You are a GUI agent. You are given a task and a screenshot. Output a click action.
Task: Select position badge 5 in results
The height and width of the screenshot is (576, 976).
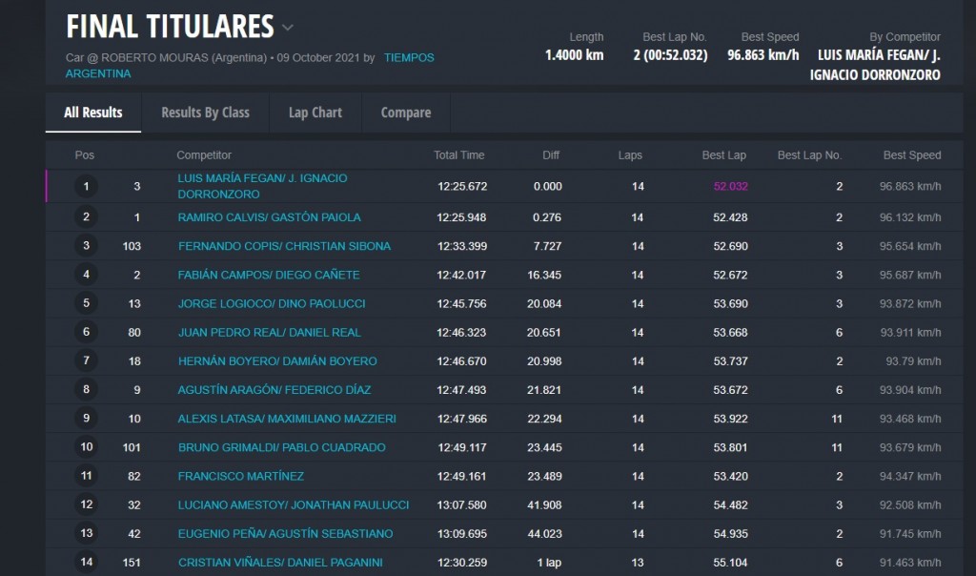(86, 303)
